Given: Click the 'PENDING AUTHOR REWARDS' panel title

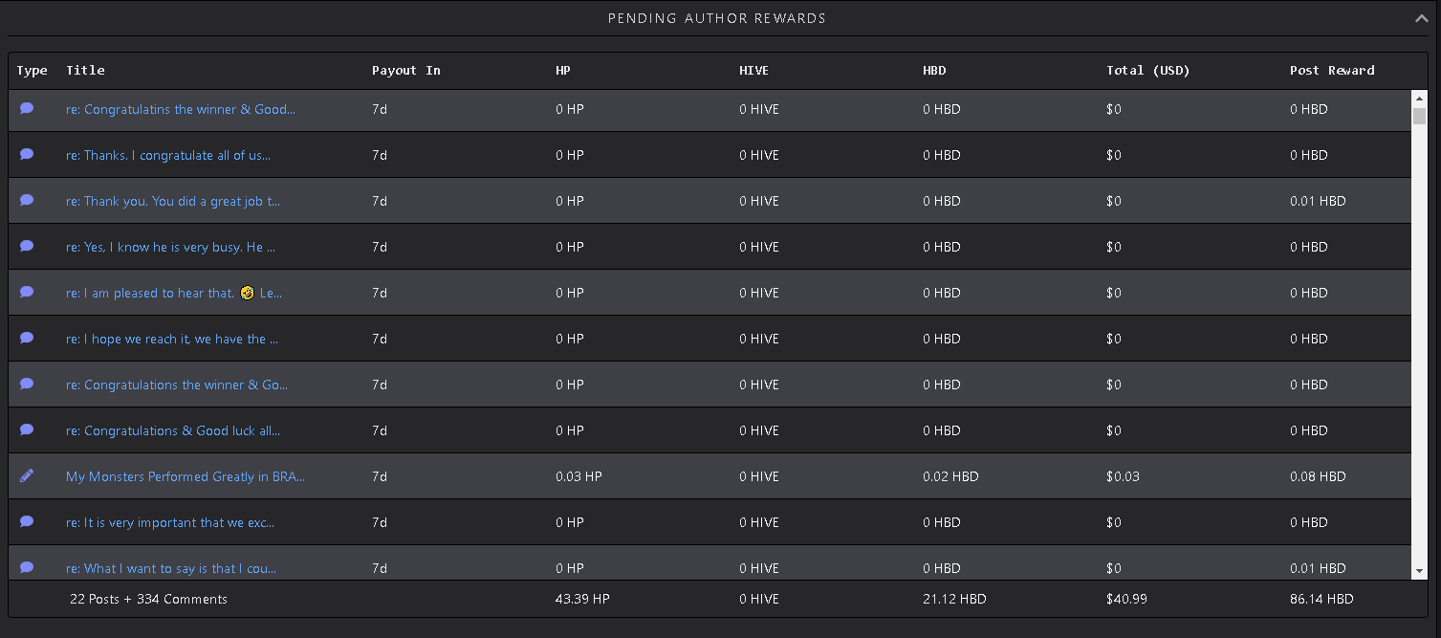Looking at the screenshot, I should coord(717,18).
